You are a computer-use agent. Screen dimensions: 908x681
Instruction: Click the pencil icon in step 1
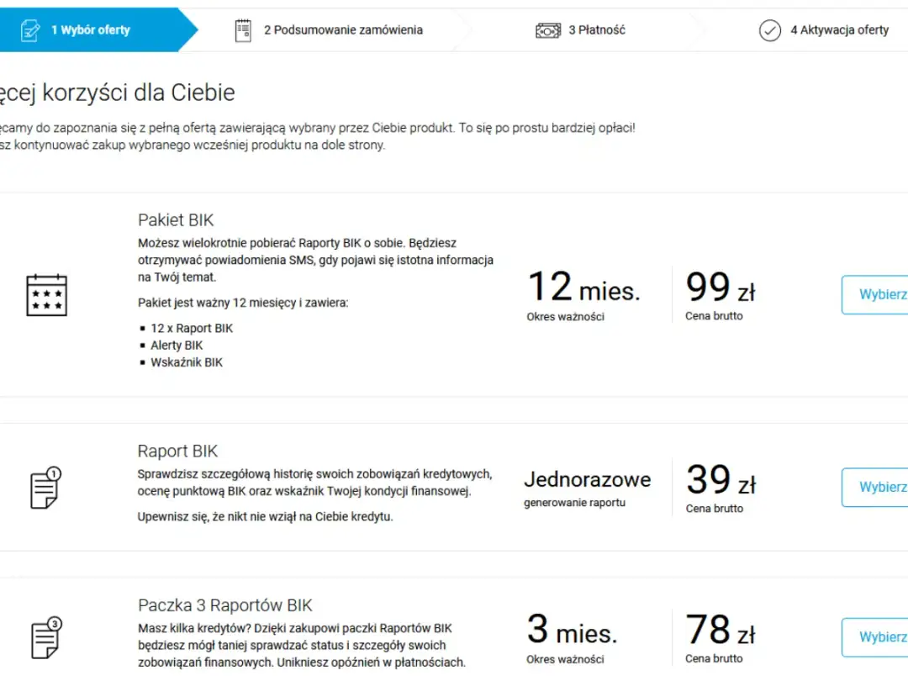click(x=30, y=30)
